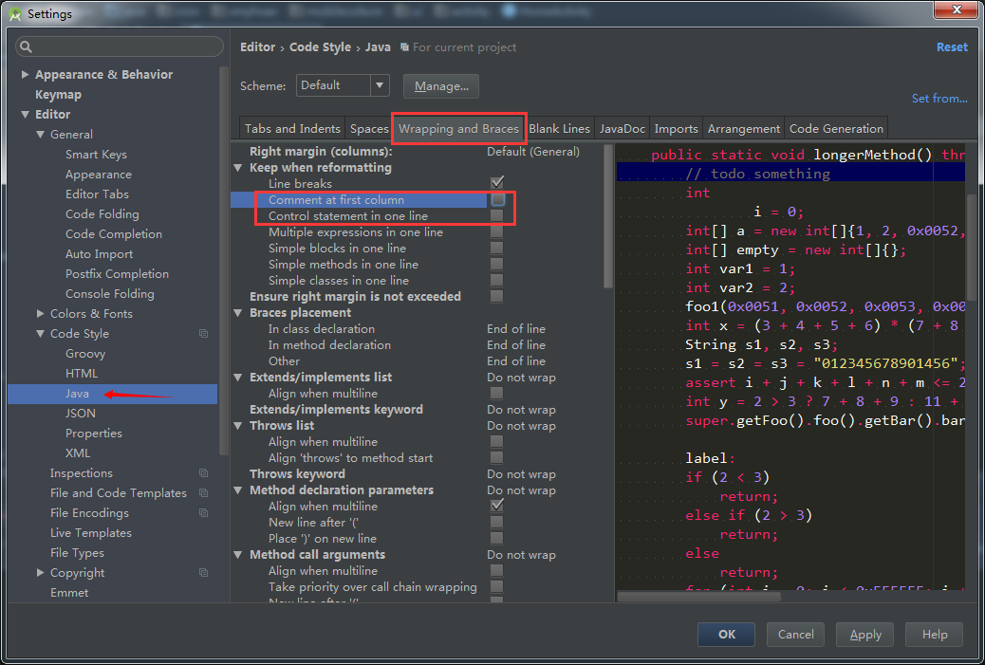Uncheck the Line breaks checkbox
The height and width of the screenshot is (665, 985).
click(496, 183)
